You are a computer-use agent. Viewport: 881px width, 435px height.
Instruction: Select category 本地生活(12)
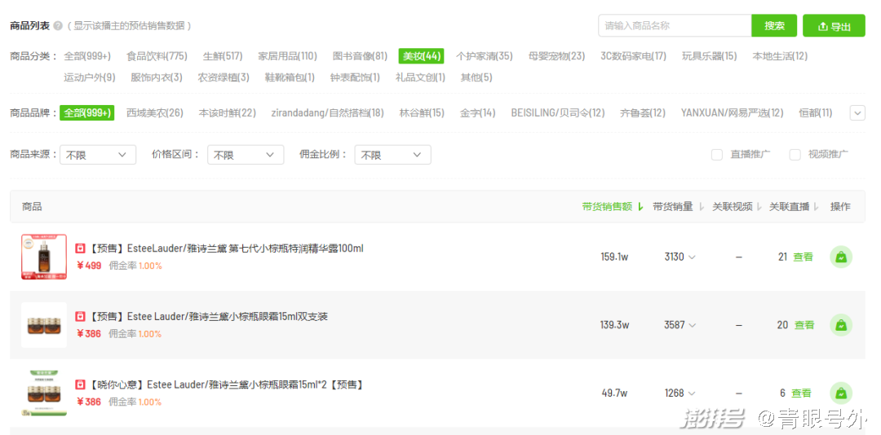[x=780, y=56]
